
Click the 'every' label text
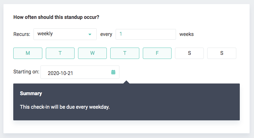click(106, 34)
